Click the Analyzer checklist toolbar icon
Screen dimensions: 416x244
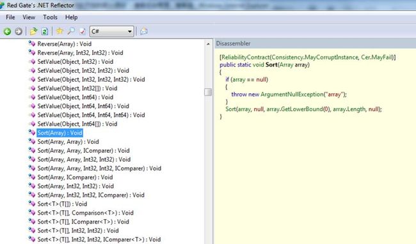point(83,31)
